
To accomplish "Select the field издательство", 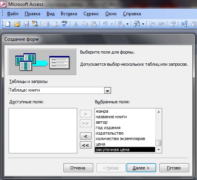I will coord(125,133).
